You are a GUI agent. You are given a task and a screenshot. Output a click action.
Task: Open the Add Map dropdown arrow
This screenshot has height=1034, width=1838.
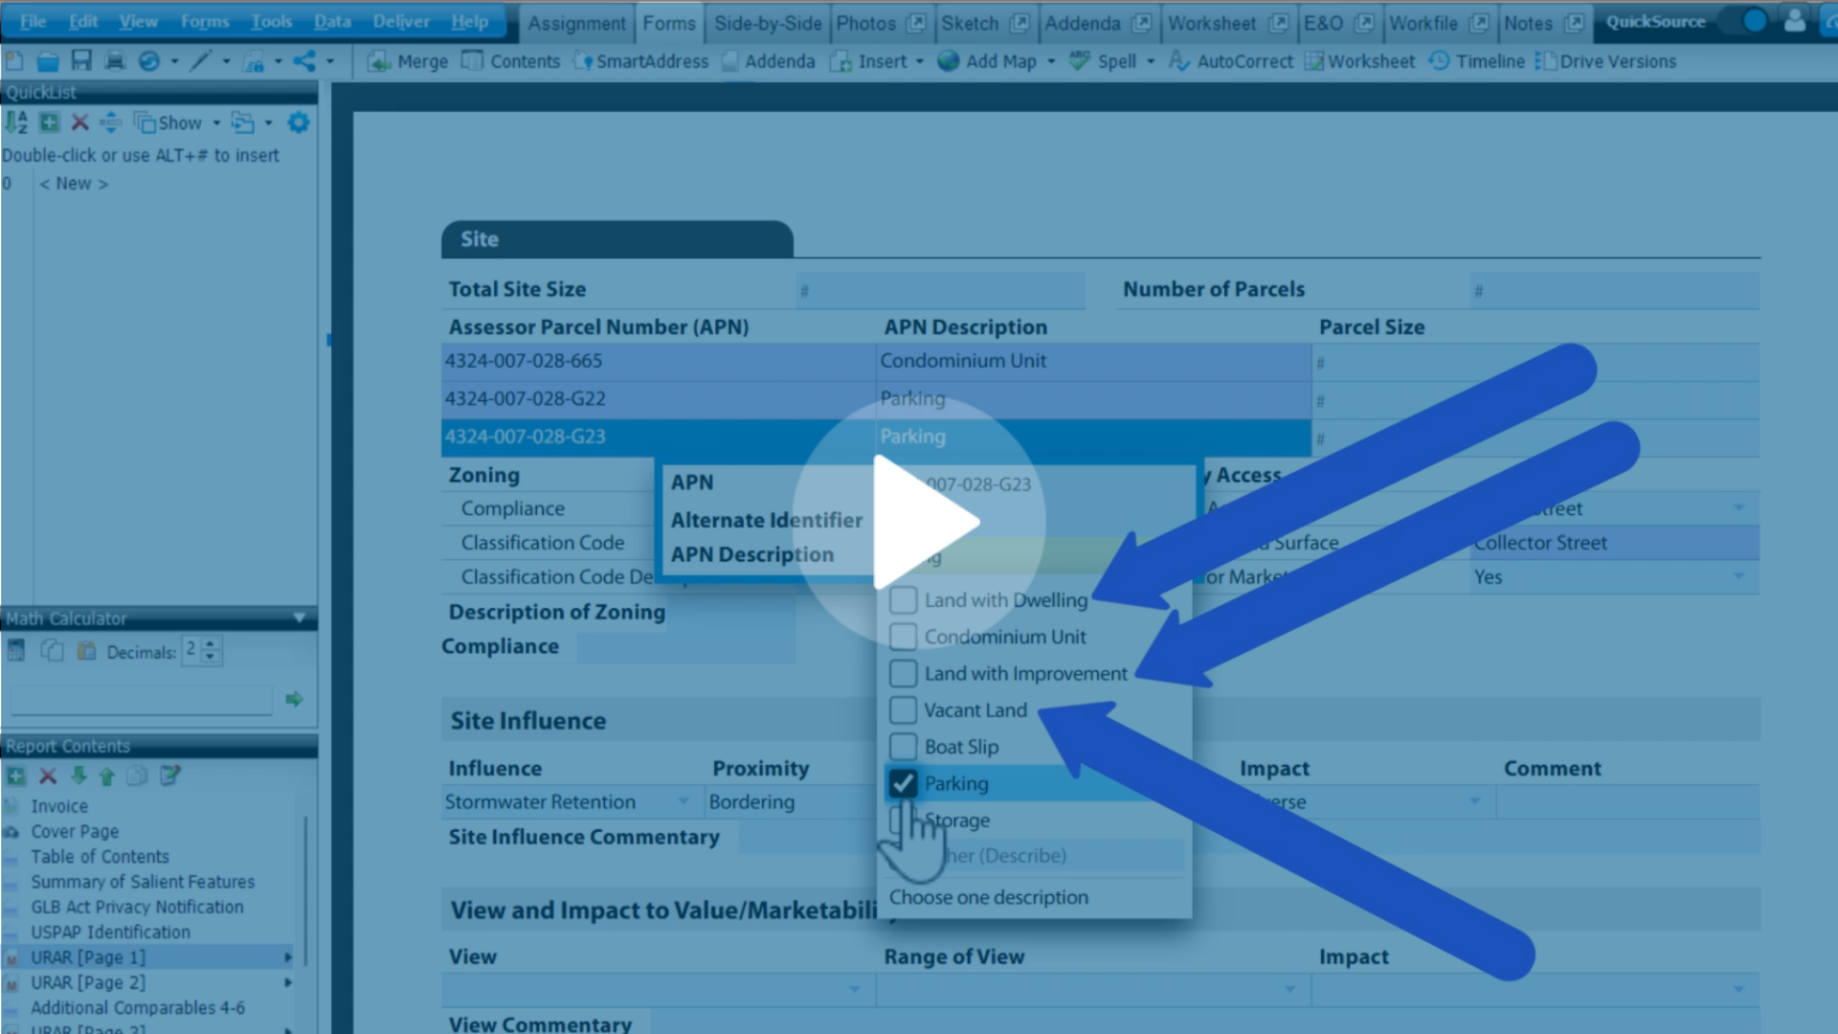click(1051, 61)
